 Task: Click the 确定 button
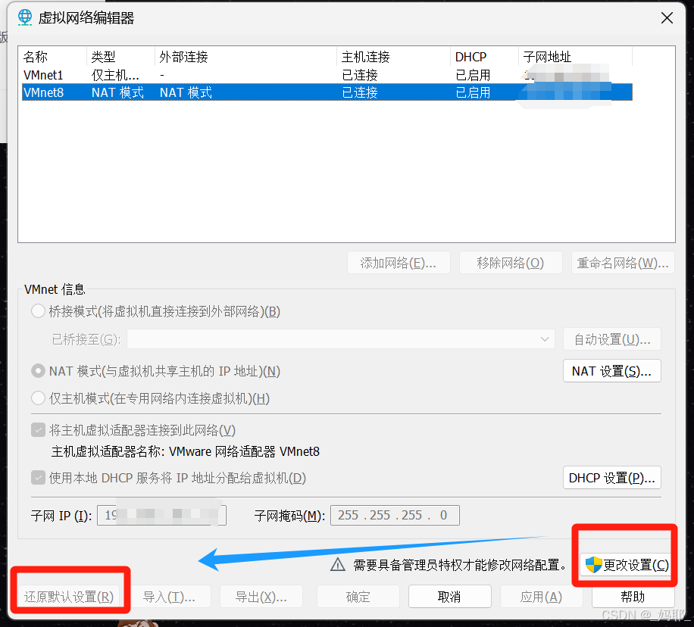[358, 597]
